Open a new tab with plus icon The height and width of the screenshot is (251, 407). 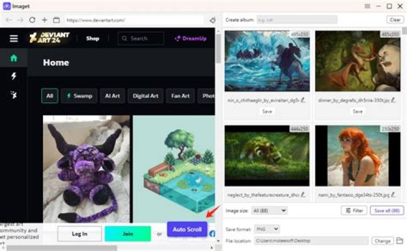(45, 20)
